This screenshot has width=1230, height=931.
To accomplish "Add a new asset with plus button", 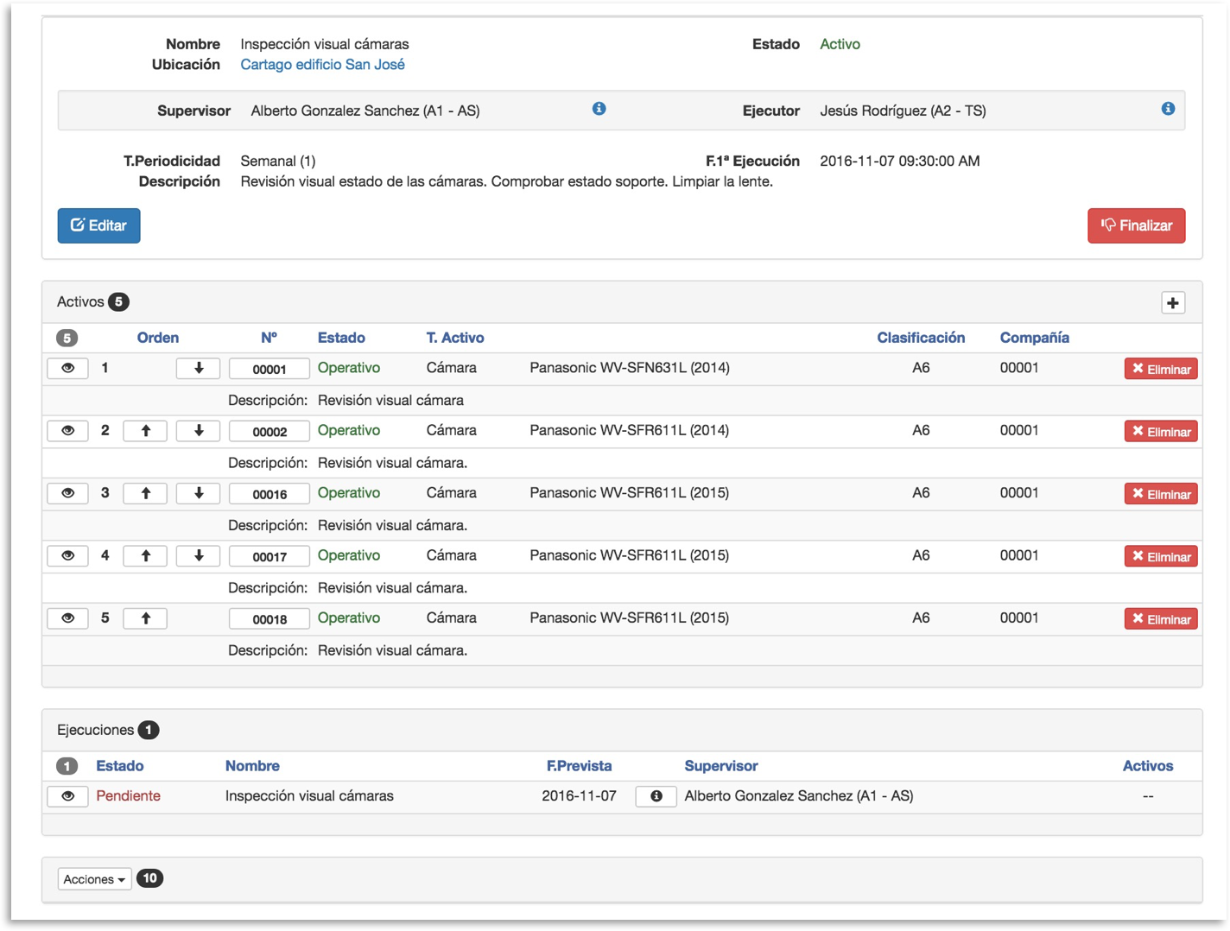I will [1172, 302].
